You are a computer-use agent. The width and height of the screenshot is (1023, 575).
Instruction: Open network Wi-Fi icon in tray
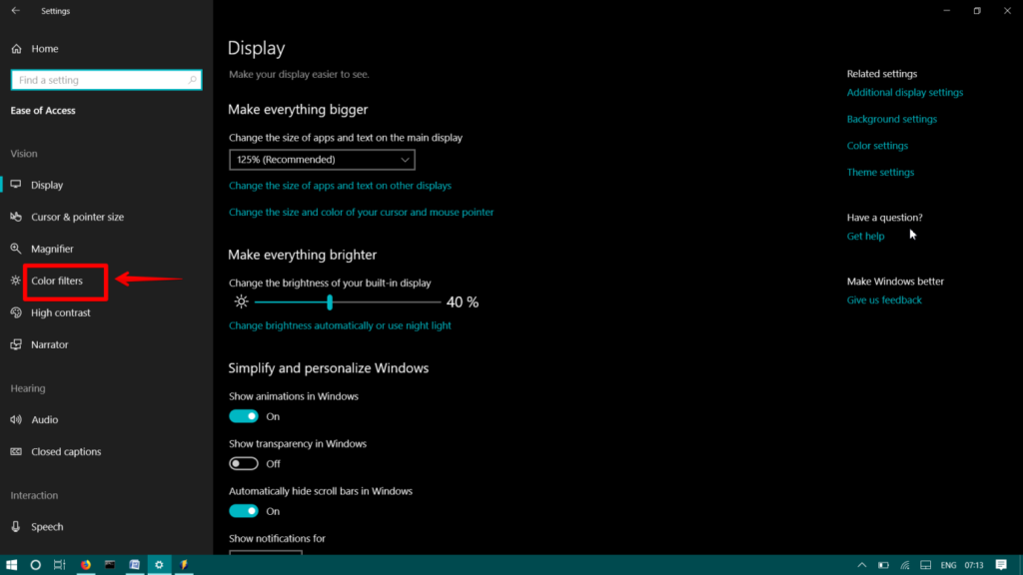pos(905,565)
